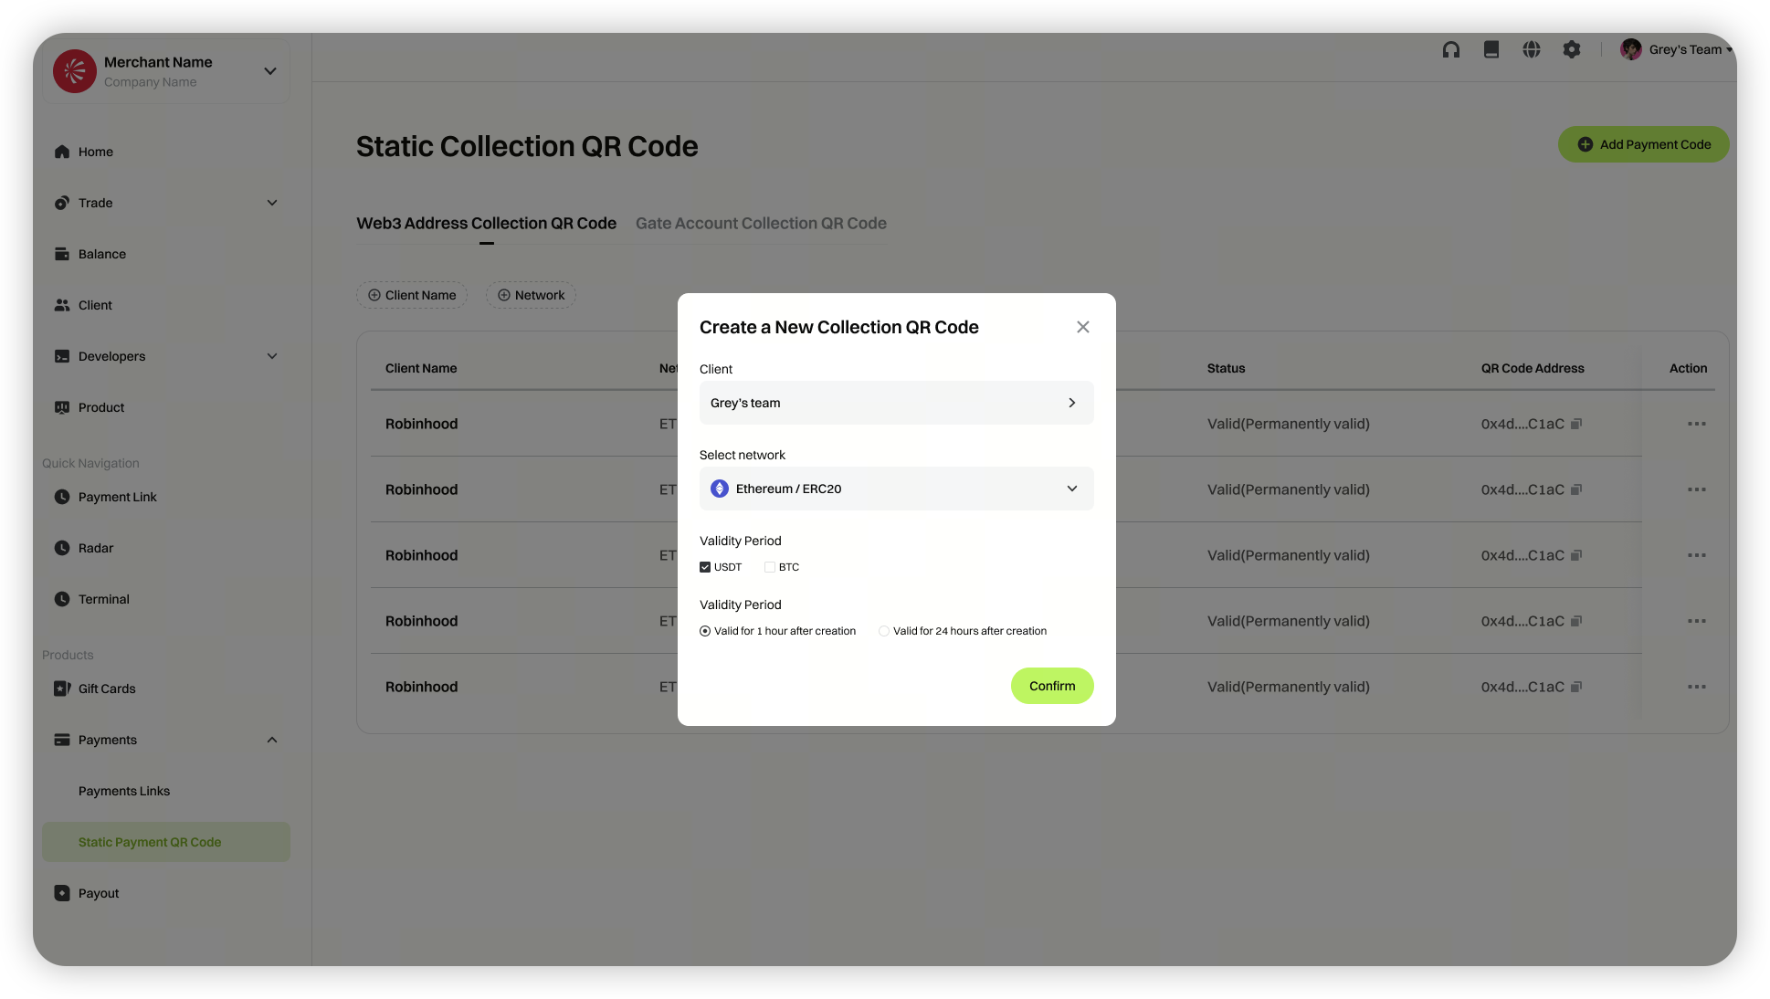Open the settings gear icon
The image size is (1770, 999).
point(1572,49)
